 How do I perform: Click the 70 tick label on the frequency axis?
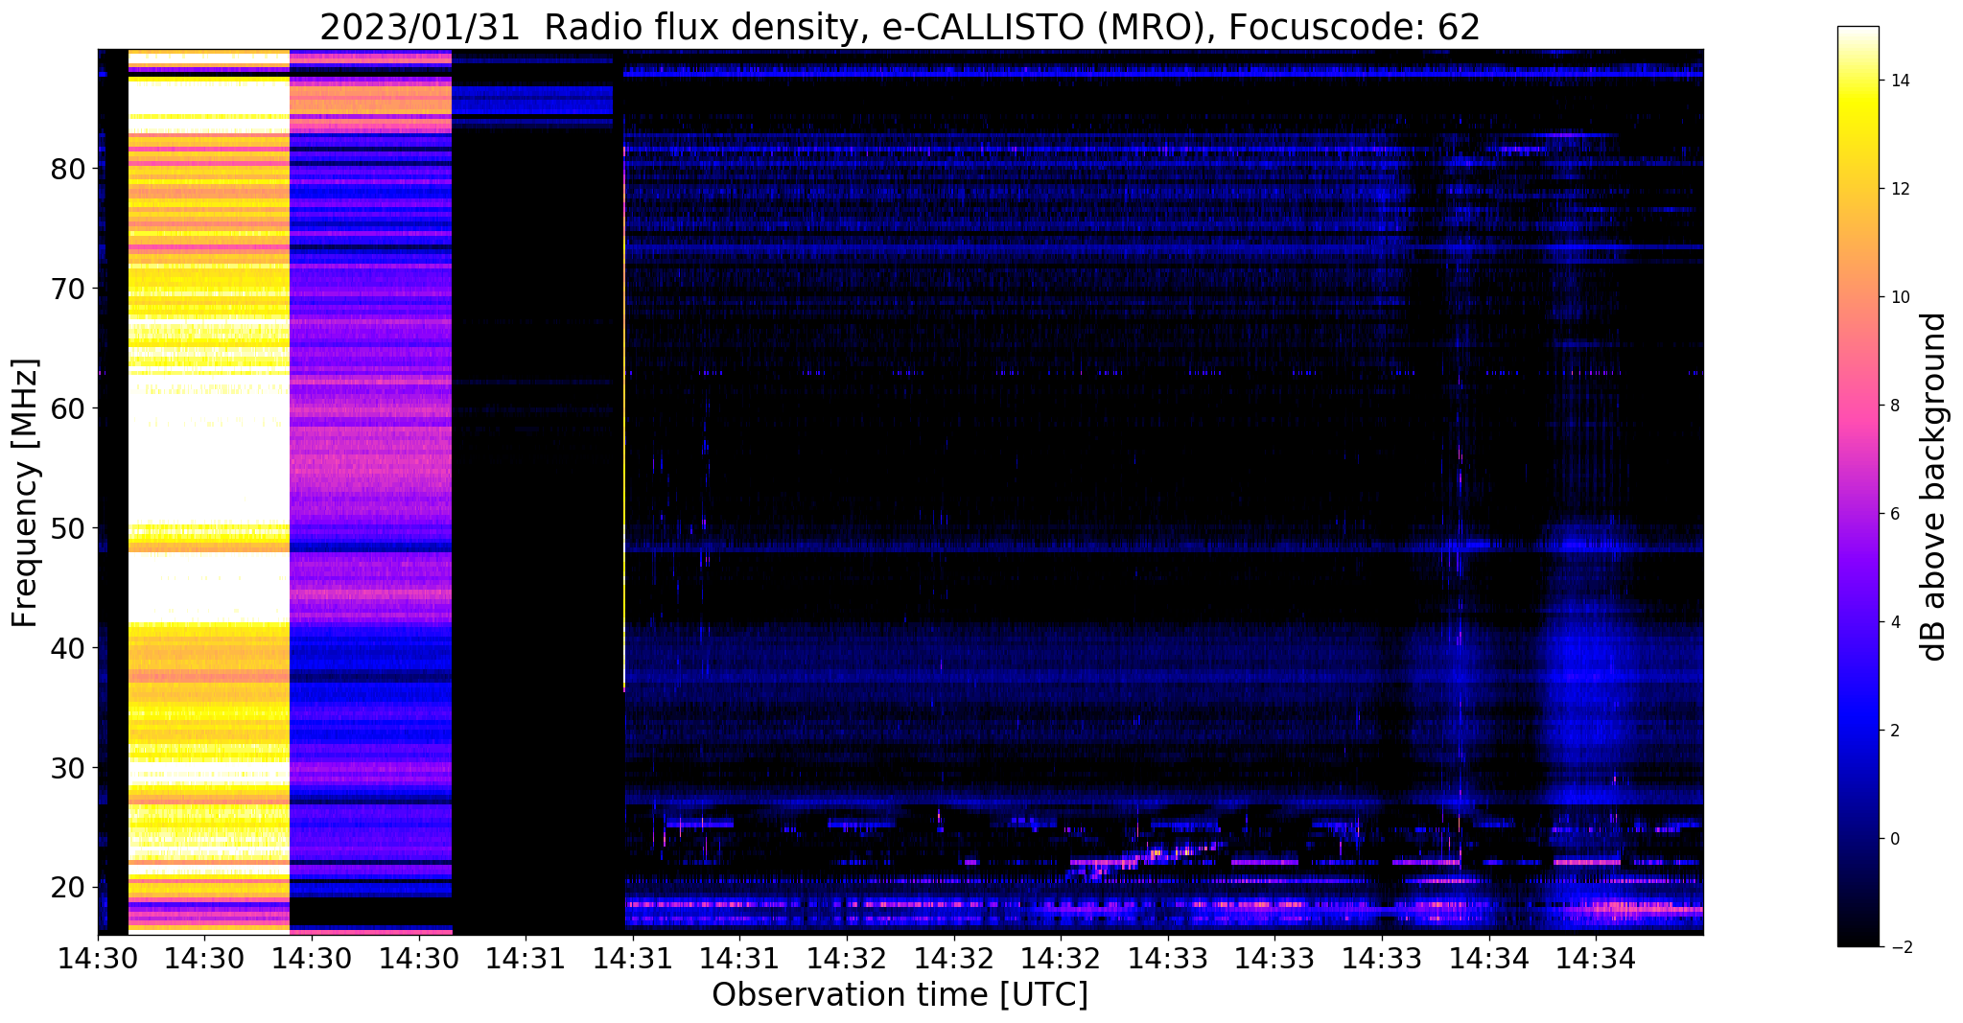68,289
